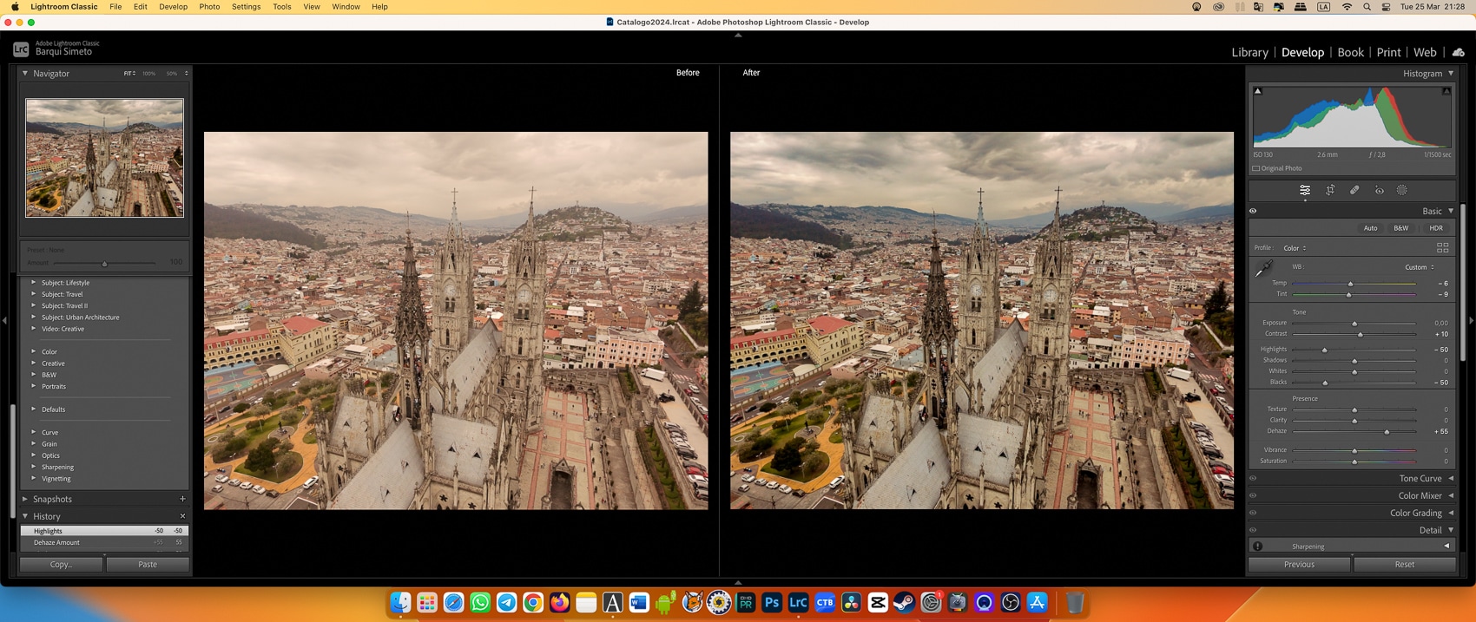Click the Highlights slider handle

pos(1324,350)
